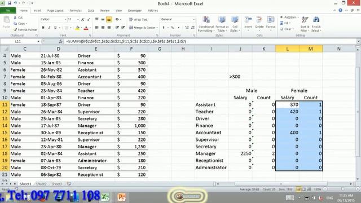Click the Undo icon in Quick Access Toolbar

[x=15, y=3]
